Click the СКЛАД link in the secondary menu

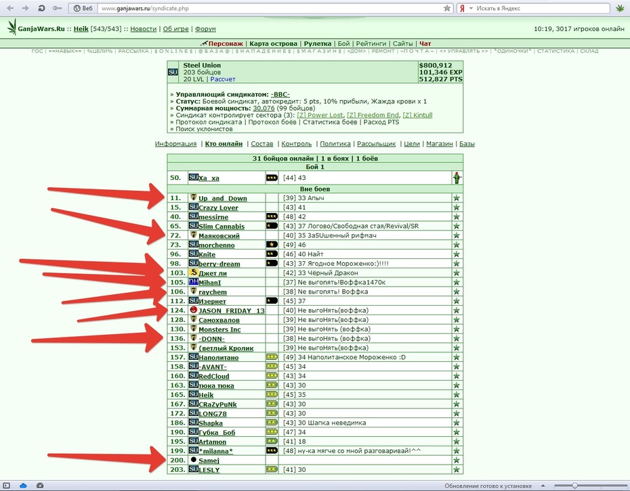click(589, 51)
